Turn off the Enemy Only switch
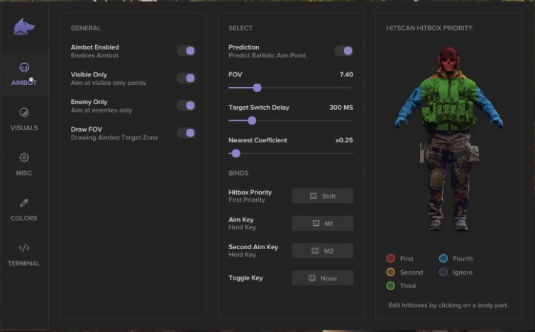 [x=187, y=105]
